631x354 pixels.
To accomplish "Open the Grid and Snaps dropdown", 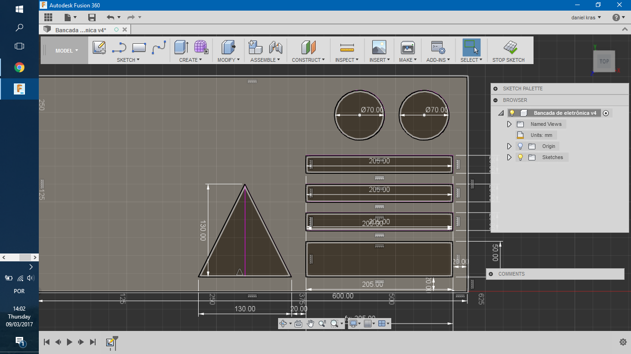I will [x=369, y=324].
